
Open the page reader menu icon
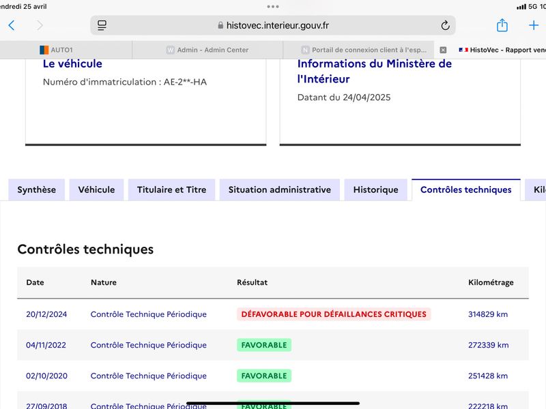102,25
